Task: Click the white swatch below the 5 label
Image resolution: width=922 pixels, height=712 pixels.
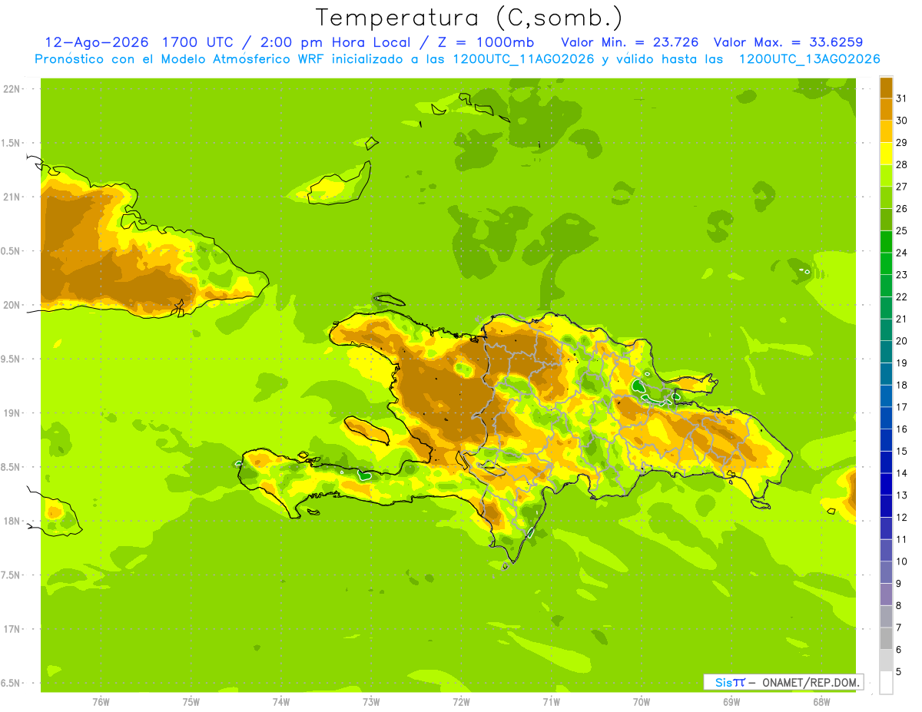Action: [887, 683]
